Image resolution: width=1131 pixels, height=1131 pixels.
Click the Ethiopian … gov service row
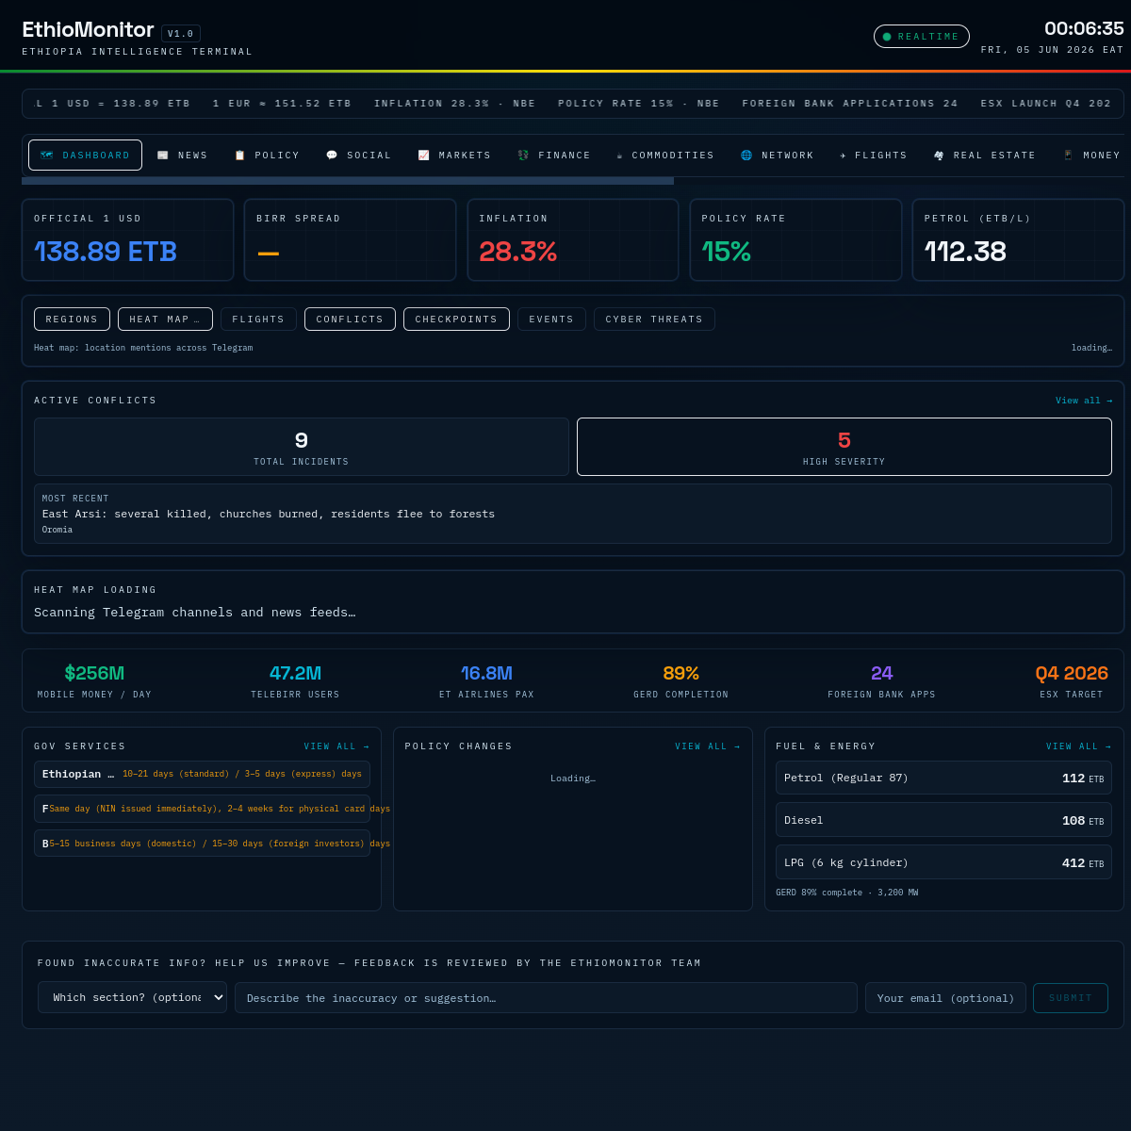(x=202, y=774)
